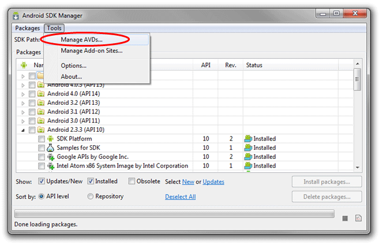Click the New link

coord(188,182)
